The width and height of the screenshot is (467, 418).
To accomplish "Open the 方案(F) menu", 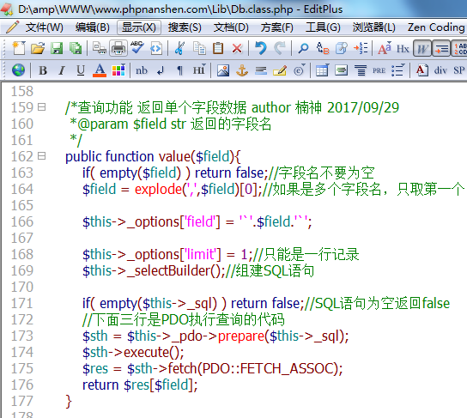I will 277,27.
